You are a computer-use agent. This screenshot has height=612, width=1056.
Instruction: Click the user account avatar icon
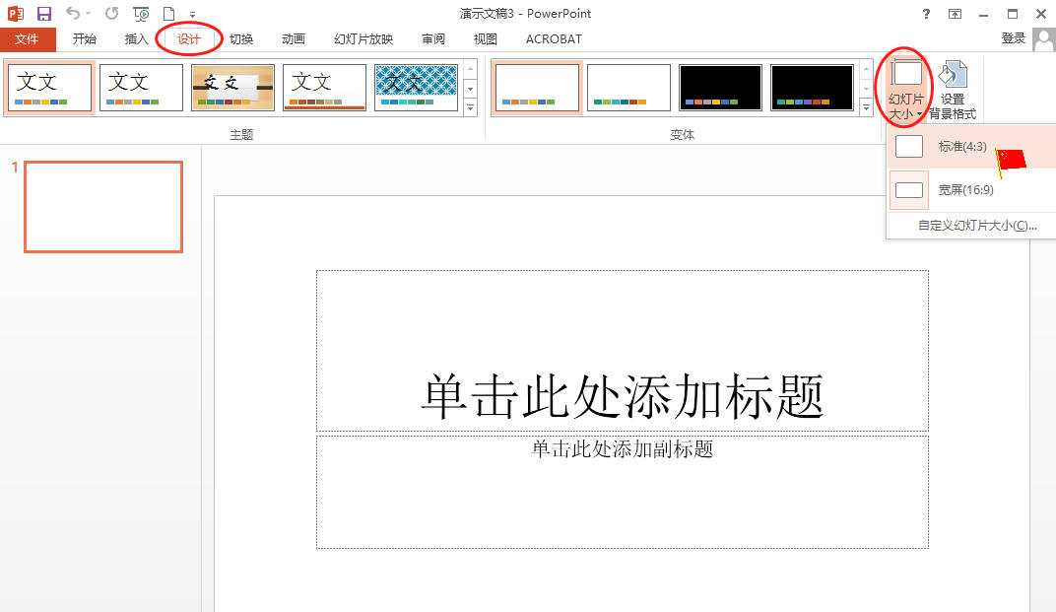pos(1043,39)
